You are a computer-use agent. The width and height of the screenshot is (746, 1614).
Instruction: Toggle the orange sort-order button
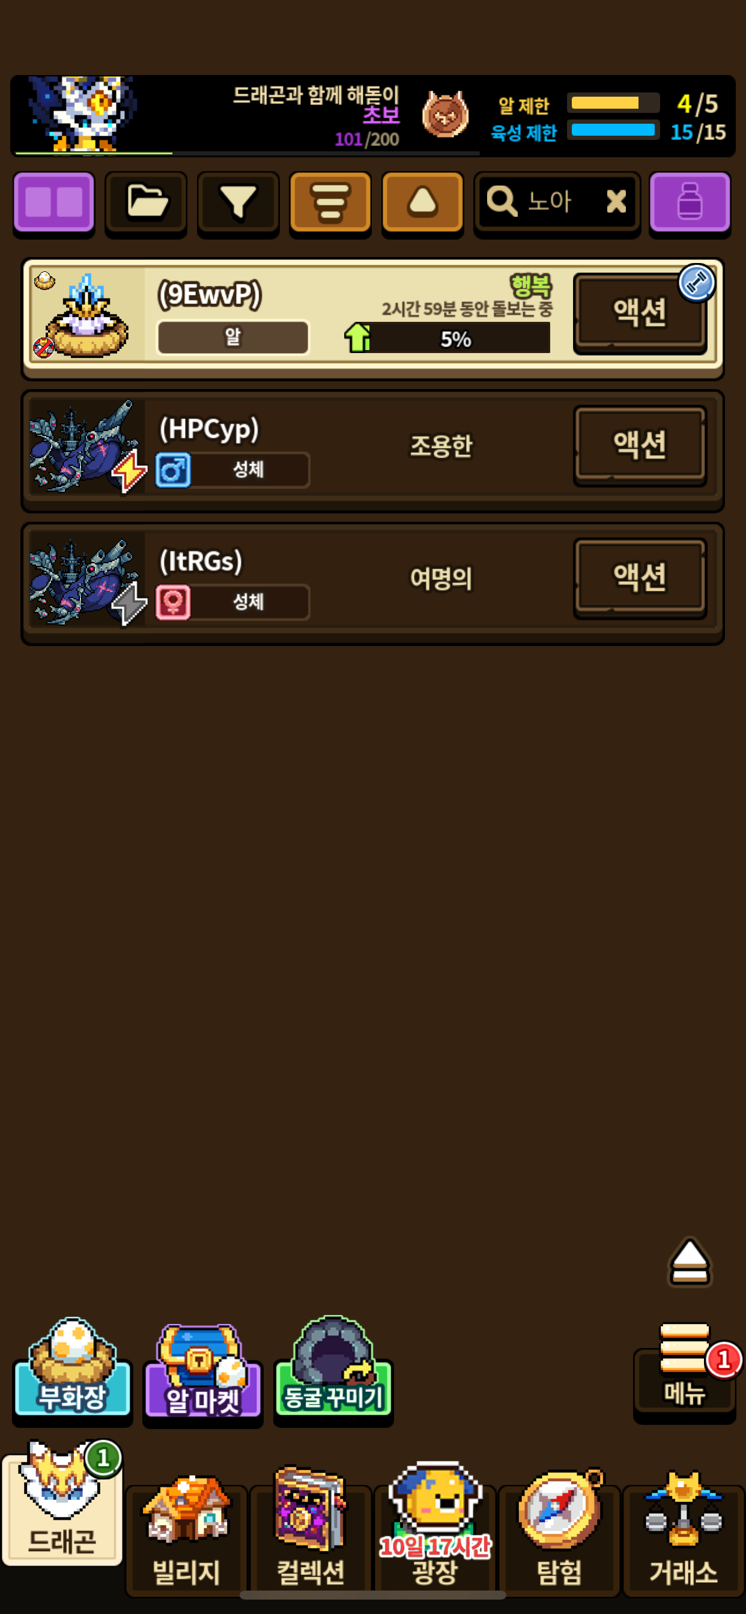[330, 204]
